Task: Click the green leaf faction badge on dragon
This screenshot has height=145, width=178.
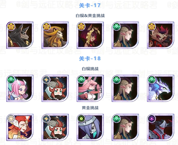Action: [152, 80]
